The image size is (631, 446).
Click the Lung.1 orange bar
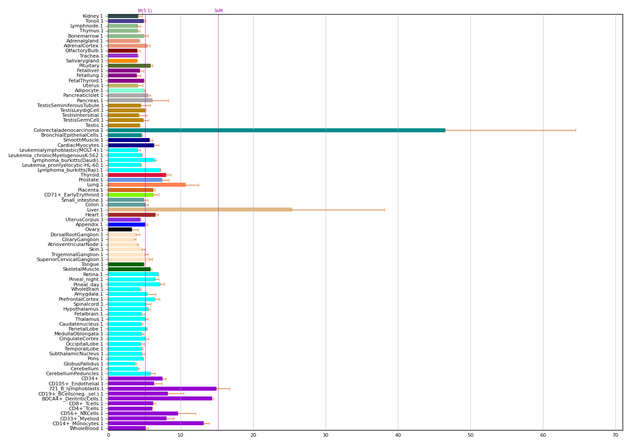(146, 185)
